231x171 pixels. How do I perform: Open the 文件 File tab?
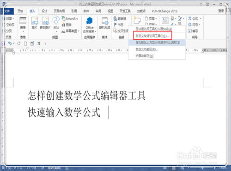click(x=7, y=11)
